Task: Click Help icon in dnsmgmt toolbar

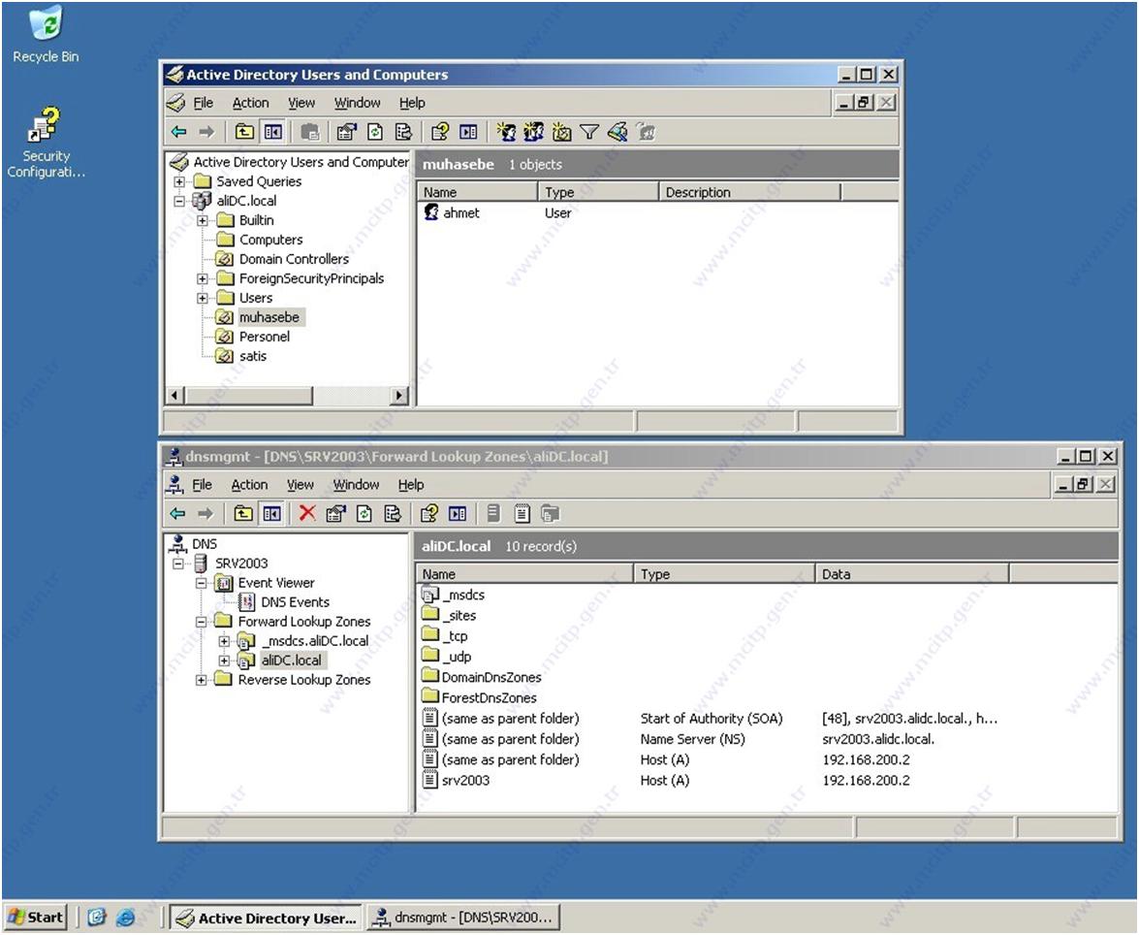Action: click(x=428, y=513)
